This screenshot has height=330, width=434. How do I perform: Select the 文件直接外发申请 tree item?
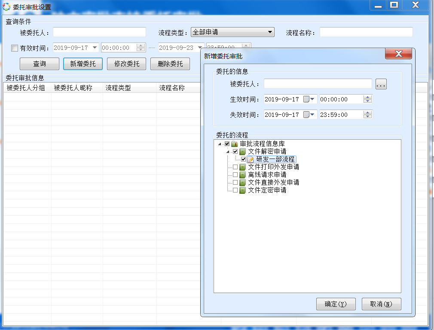pyautogui.click(x=273, y=183)
